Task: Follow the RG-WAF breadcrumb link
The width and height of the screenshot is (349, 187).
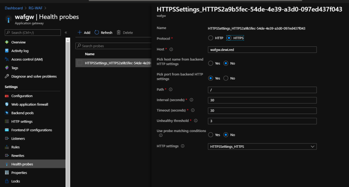Action: pos(35,8)
